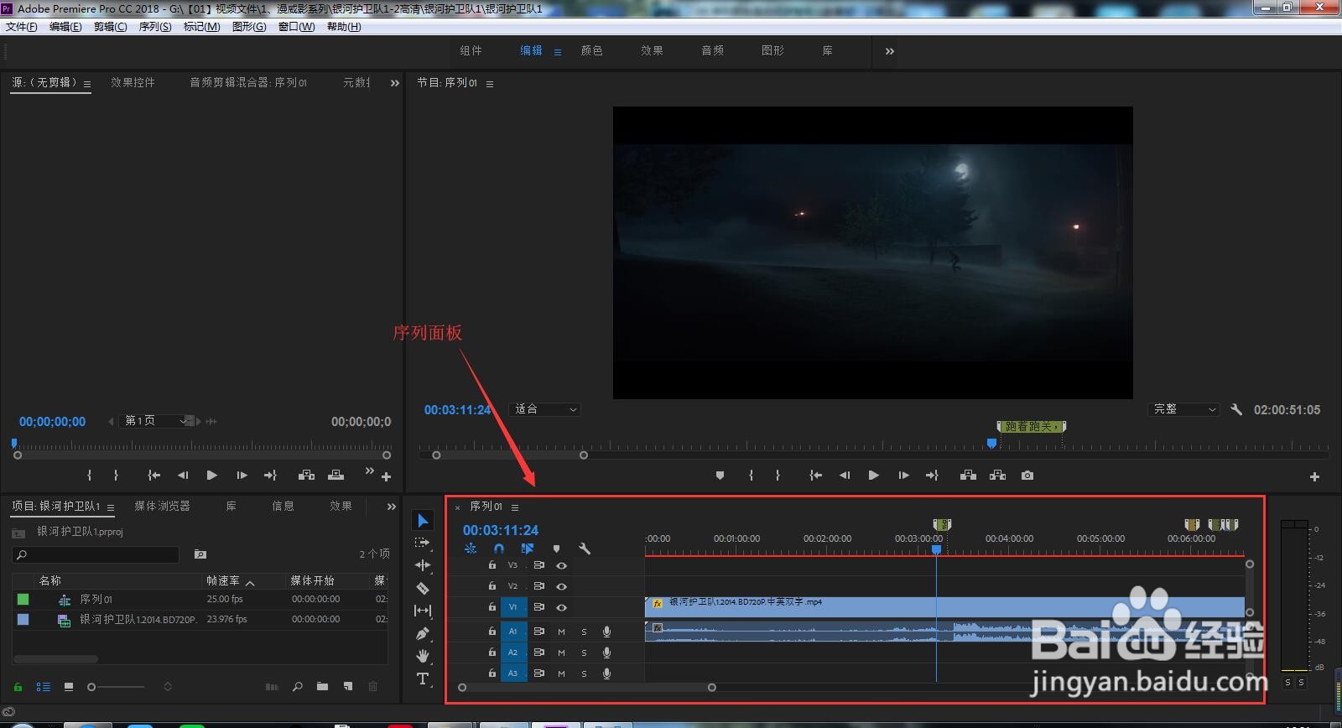Click Delete trash icon in project panel
This screenshot has height=728, width=1342.
click(373, 686)
